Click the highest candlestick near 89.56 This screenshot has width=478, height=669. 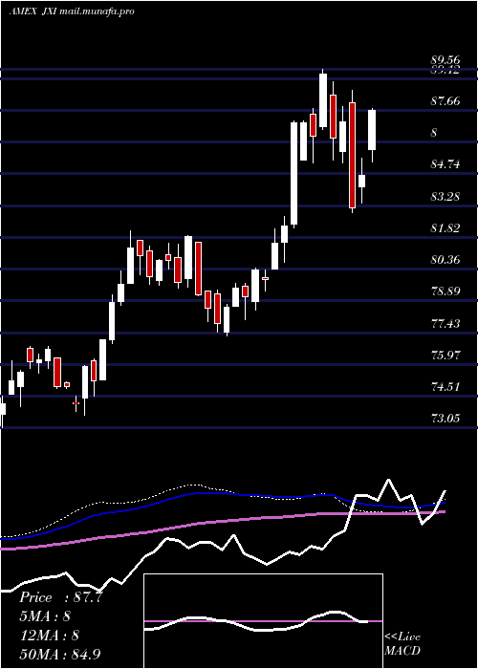point(323,100)
